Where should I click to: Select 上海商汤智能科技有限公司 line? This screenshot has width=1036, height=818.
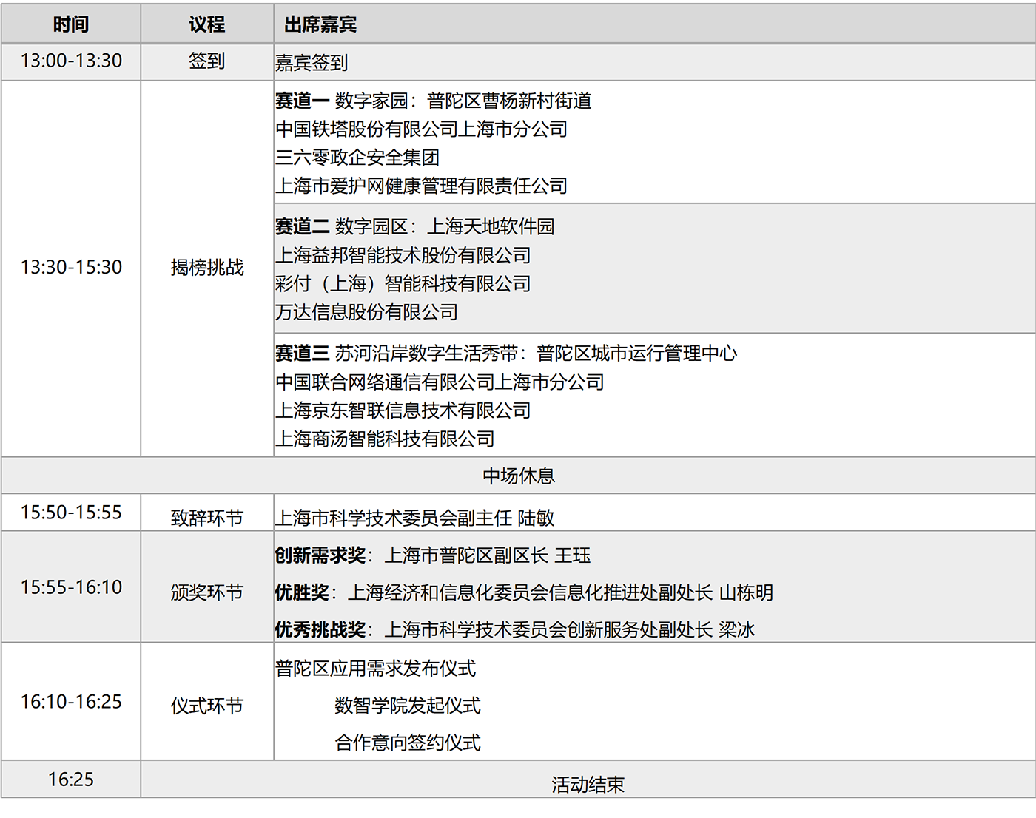(x=385, y=439)
